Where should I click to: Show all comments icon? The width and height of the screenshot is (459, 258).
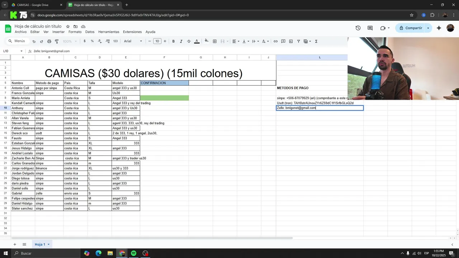click(x=370, y=28)
